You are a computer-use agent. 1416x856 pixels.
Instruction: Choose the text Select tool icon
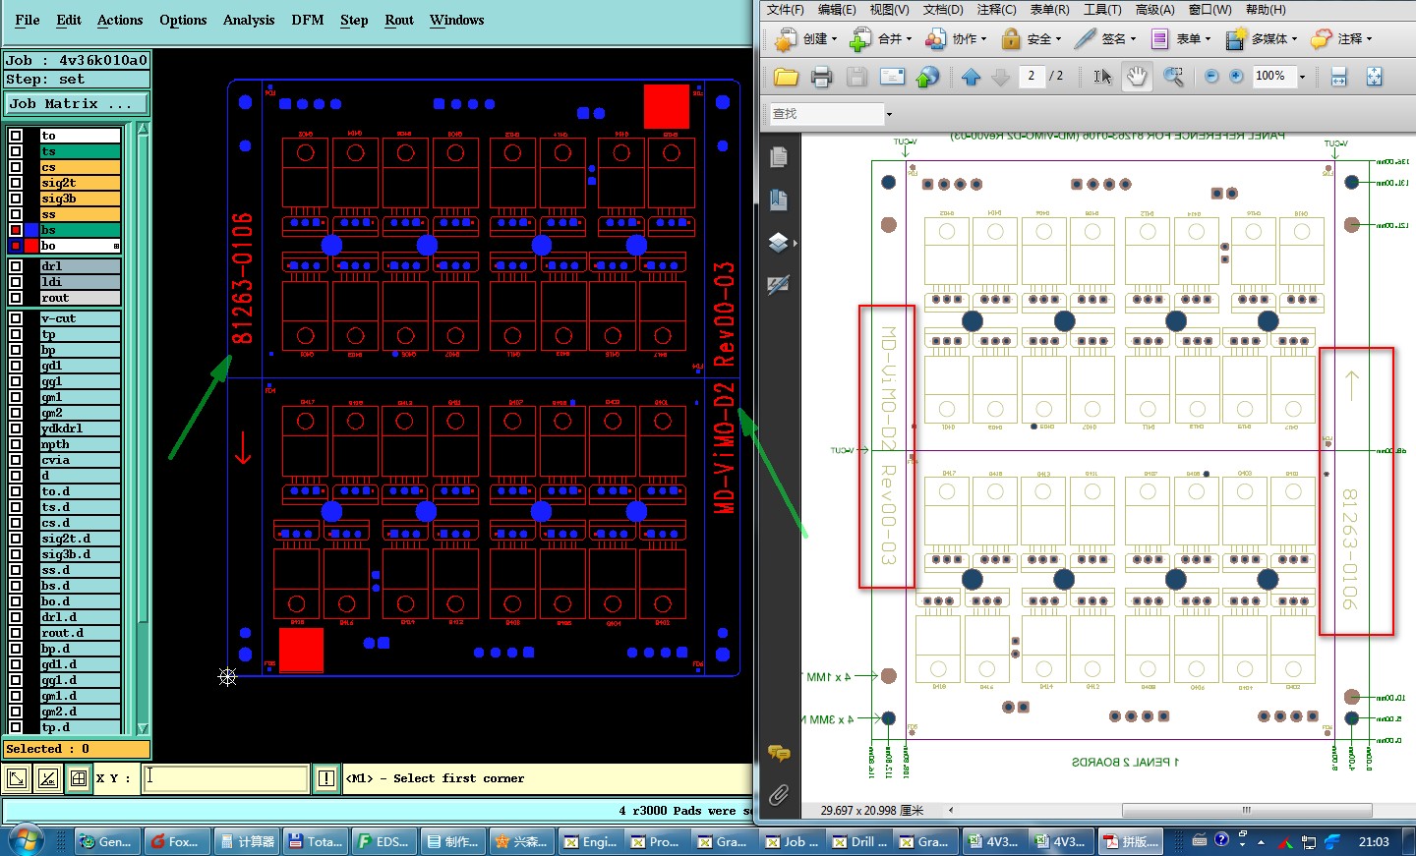click(1102, 77)
